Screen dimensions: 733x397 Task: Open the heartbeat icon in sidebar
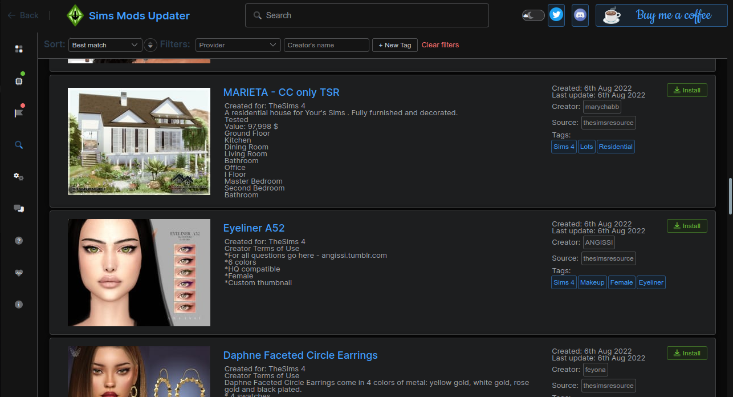(x=19, y=273)
